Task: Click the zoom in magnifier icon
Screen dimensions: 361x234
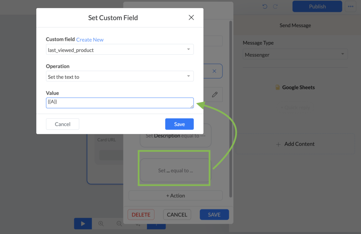Action: 101,223
